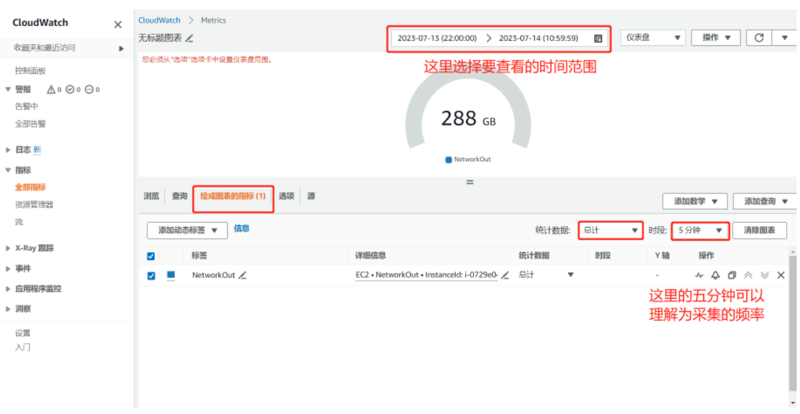
Task: Click the 2023-07-14 (10:59:59) end time field
Action: click(x=538, y=38)
